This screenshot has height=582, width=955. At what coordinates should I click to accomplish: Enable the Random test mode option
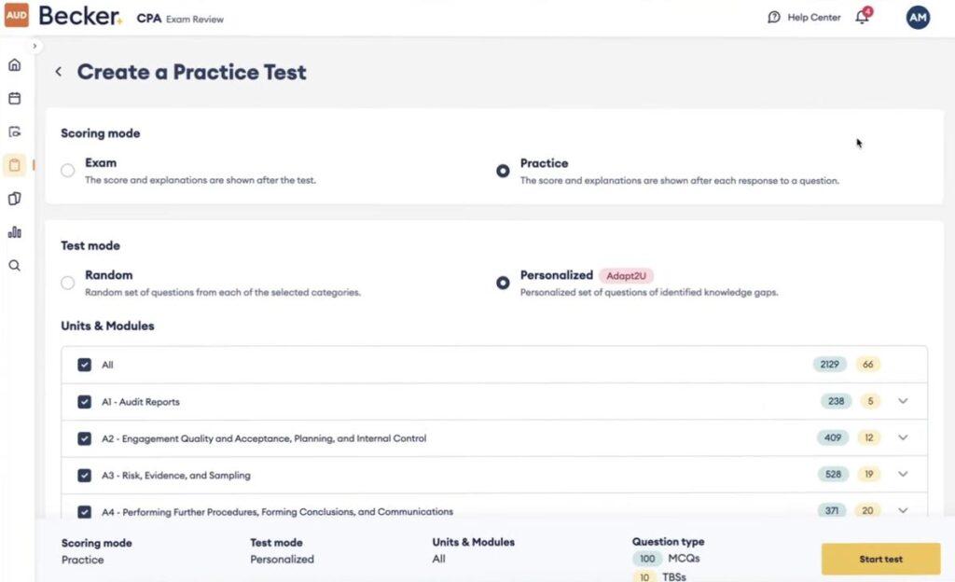66,283
